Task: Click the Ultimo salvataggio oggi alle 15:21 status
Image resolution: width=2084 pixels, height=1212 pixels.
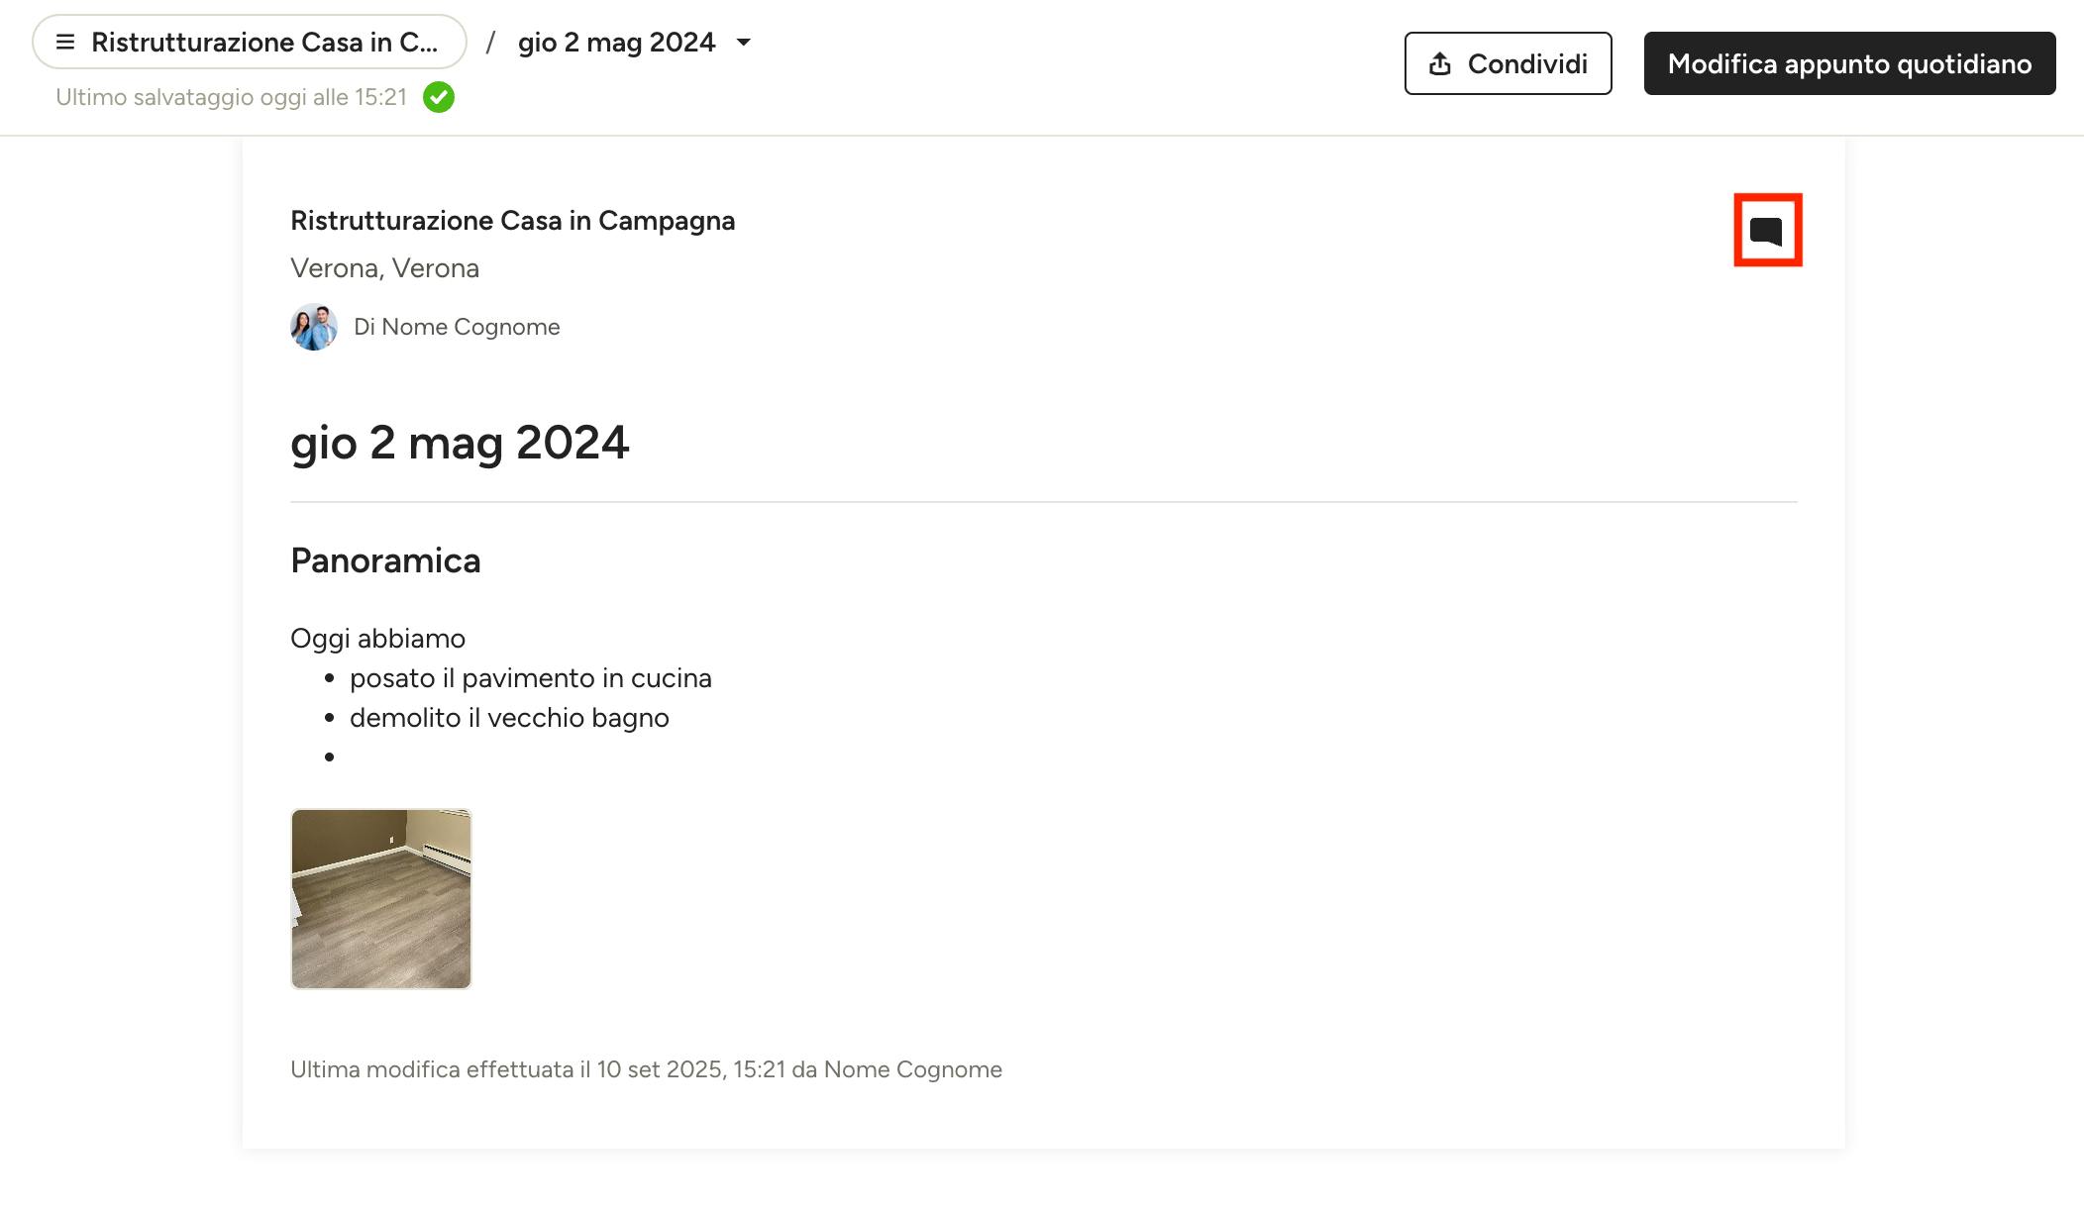Action: pyautogui.click(x=232, y=97)
